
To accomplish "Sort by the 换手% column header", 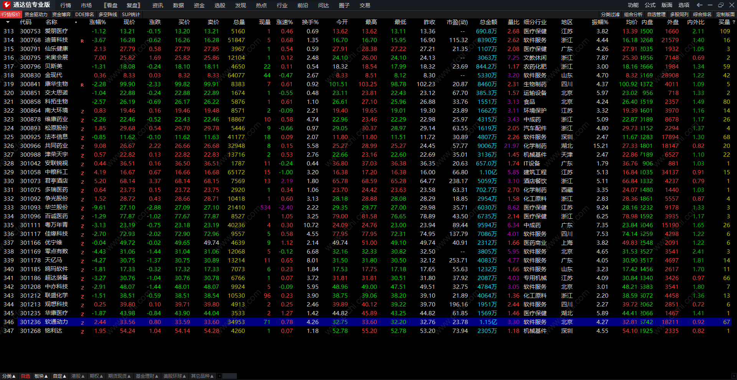I will [310, 22].
